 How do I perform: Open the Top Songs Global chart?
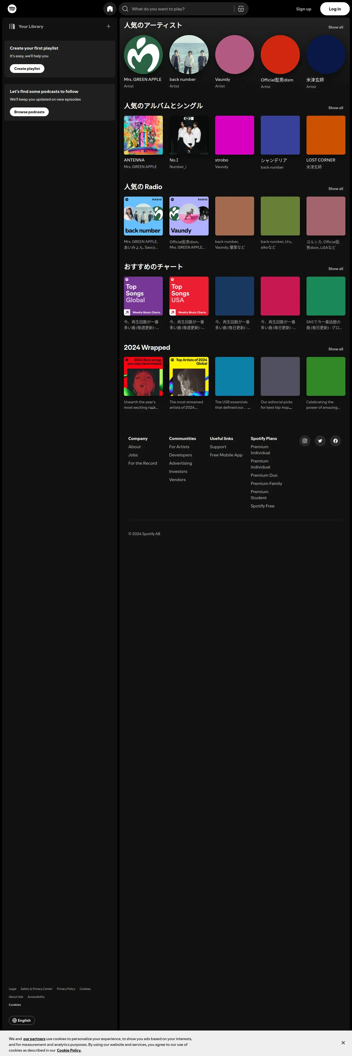pos(143,296)
